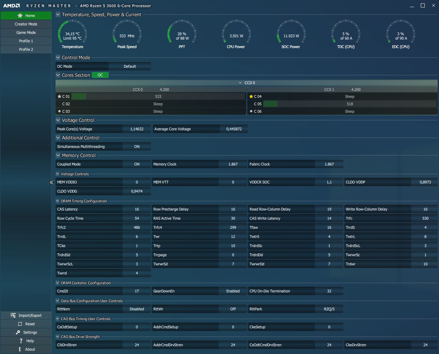
Task: Collapse CAD Bus Timing User Controls
Action: [58, 319]
